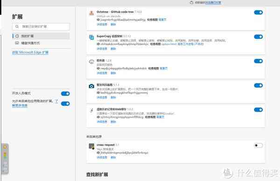Toggle allow extensions from other stores
This screenshot has height=181, width=280.
65,104
